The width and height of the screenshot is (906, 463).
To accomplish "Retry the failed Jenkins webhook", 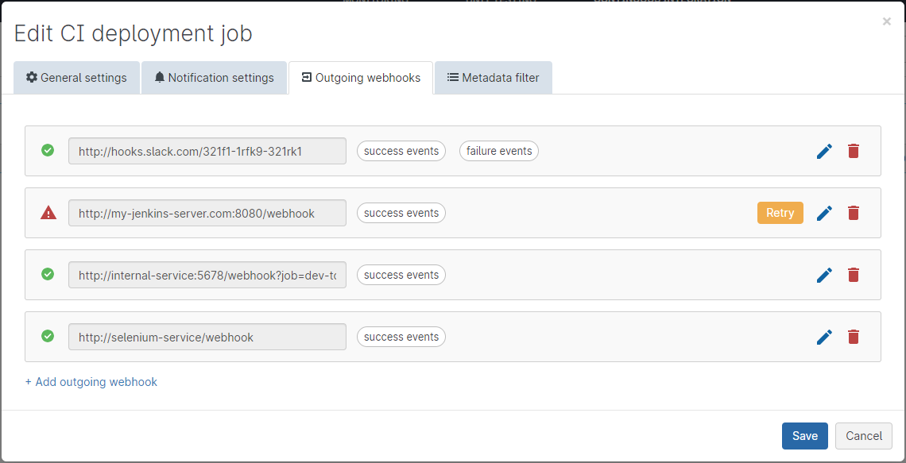I will (x=780, y=213).
